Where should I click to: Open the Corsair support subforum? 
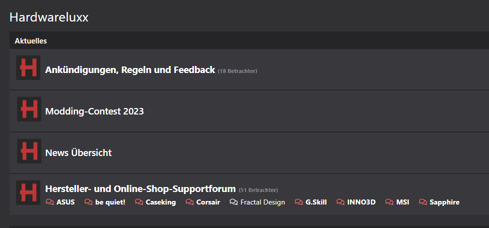pos(207,202)
